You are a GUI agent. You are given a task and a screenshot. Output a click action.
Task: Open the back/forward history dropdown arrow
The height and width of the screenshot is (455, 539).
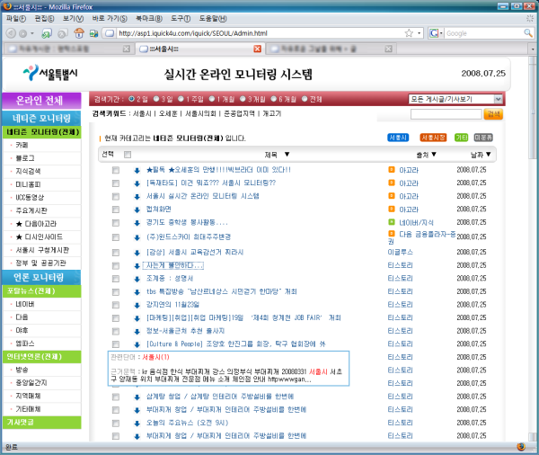click(x=32, y=33)
